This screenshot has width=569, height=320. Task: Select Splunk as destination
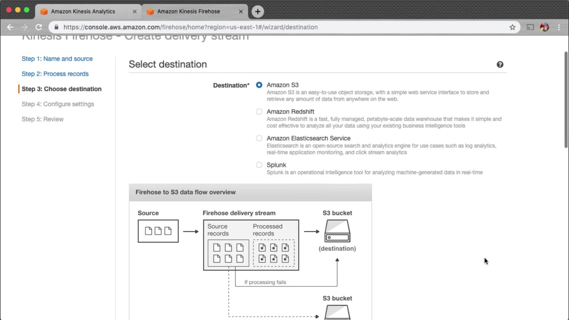click(259, 165)
